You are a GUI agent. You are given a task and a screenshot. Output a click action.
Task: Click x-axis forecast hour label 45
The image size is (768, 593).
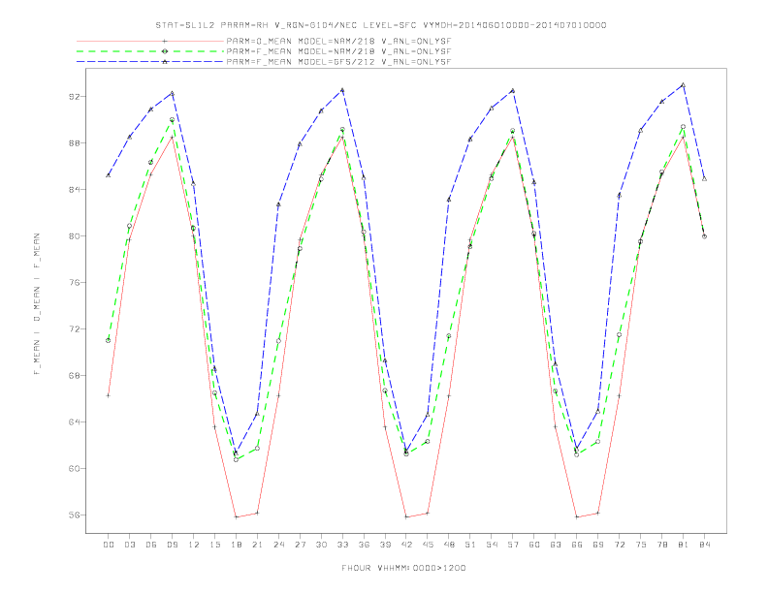coord(428,545)
